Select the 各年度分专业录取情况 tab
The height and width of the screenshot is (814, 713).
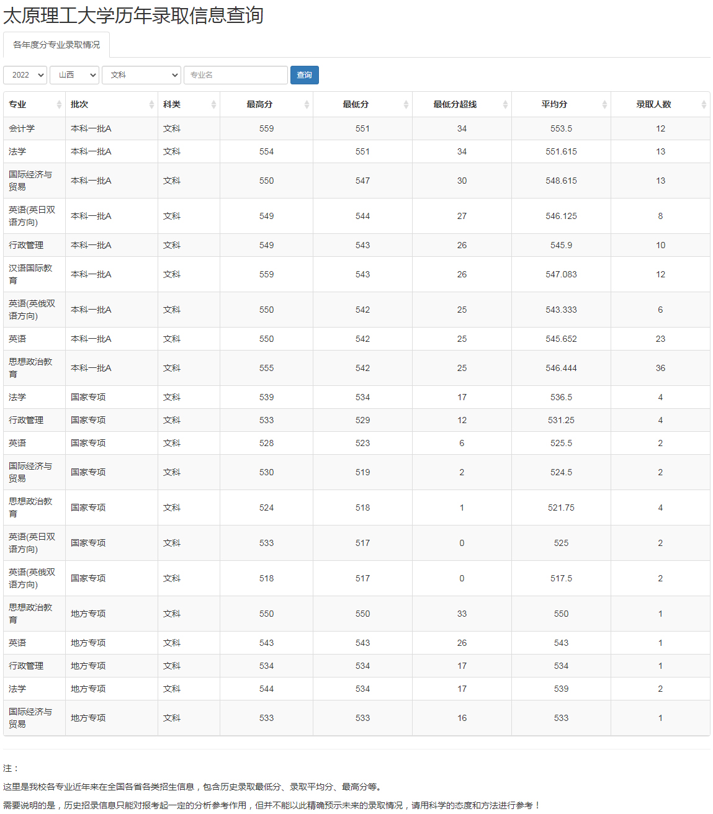click(x=56, y=45)
